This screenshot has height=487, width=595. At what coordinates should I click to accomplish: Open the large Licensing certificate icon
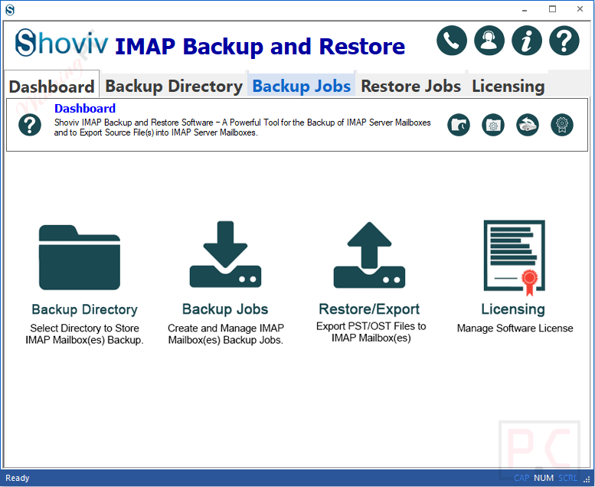click(514, 258)
